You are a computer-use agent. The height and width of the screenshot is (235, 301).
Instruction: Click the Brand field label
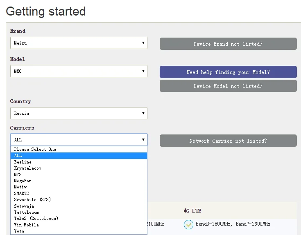(x=18, y=31)
